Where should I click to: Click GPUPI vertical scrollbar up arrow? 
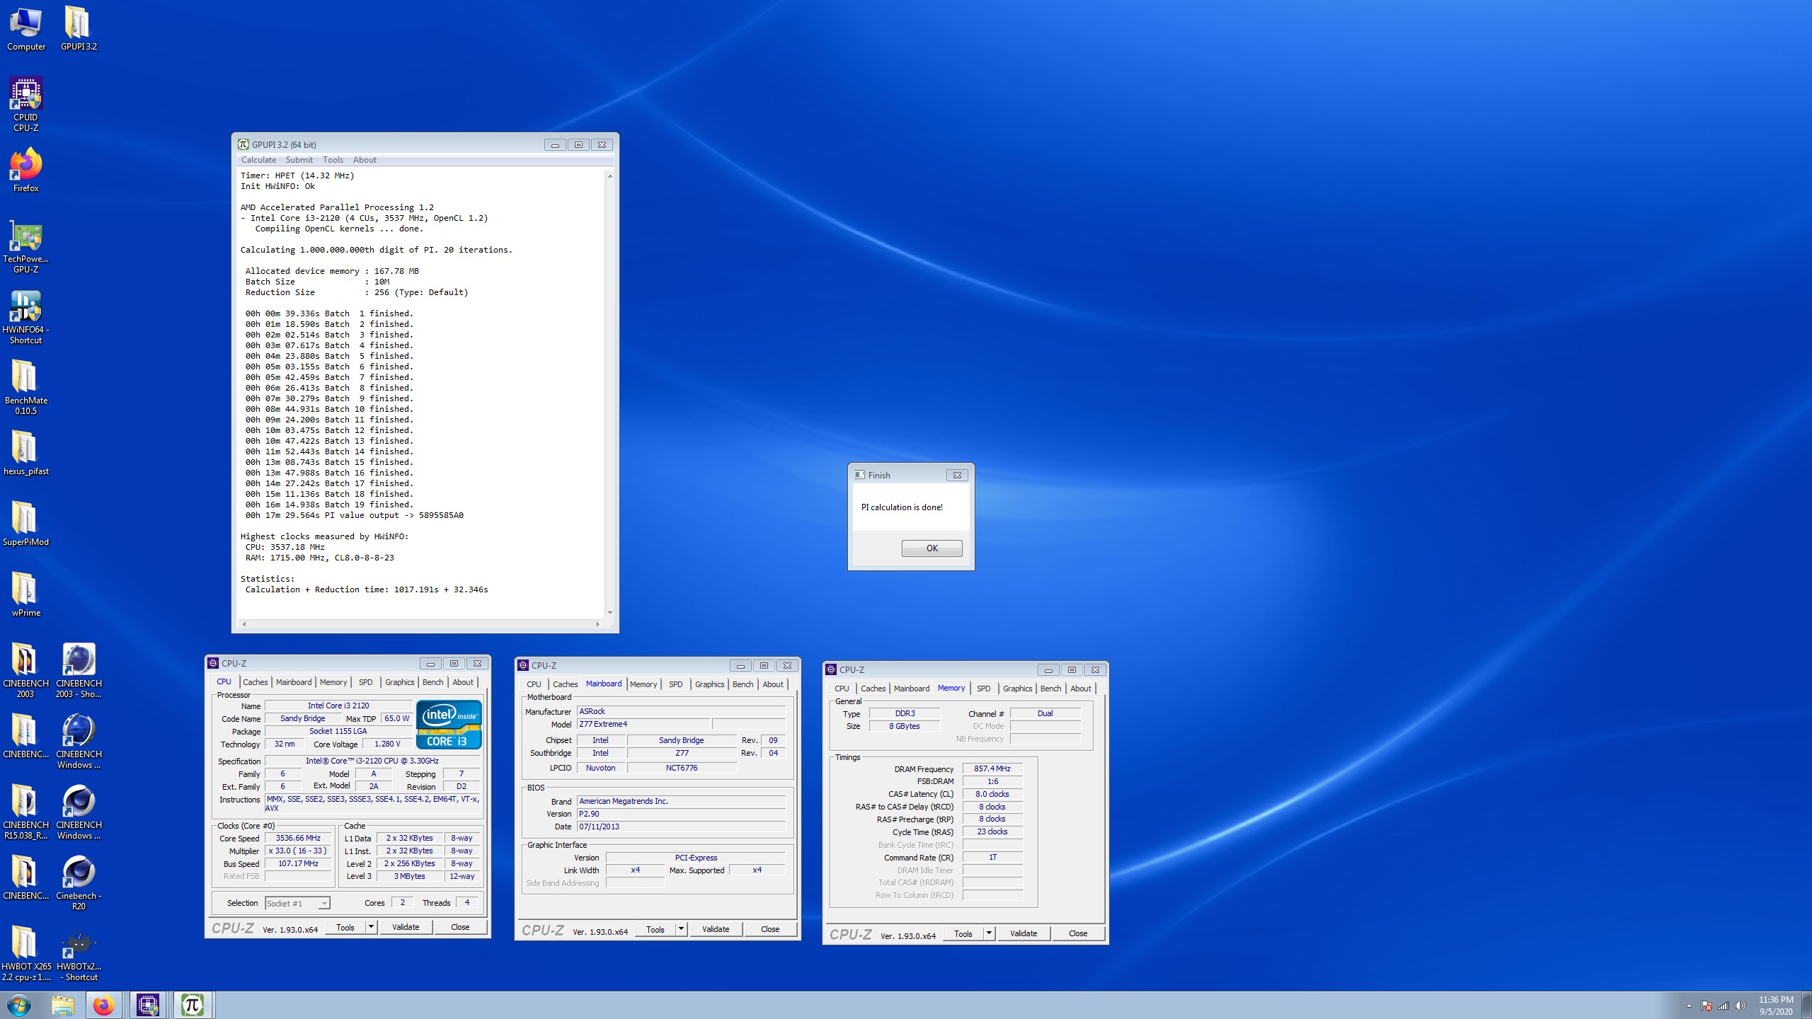tap(609, 175)
